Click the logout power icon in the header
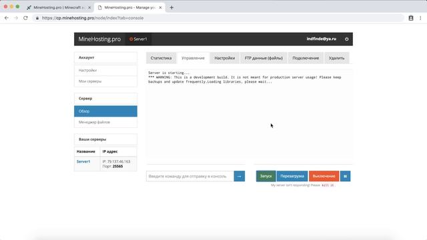This screenshot has height=240, width=427. pos(347,39)
